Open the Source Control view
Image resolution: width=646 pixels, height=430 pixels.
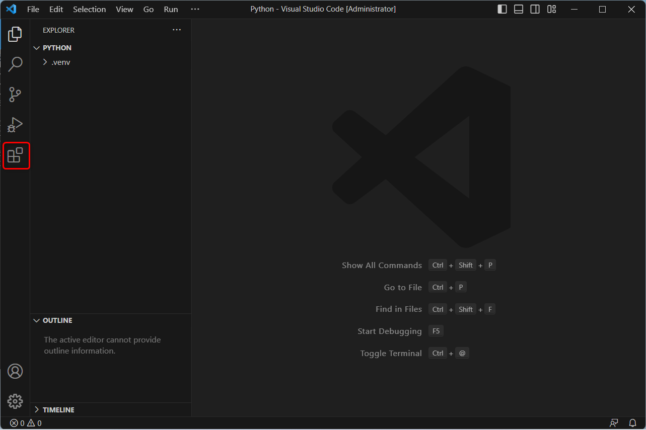tap(15, 95)
